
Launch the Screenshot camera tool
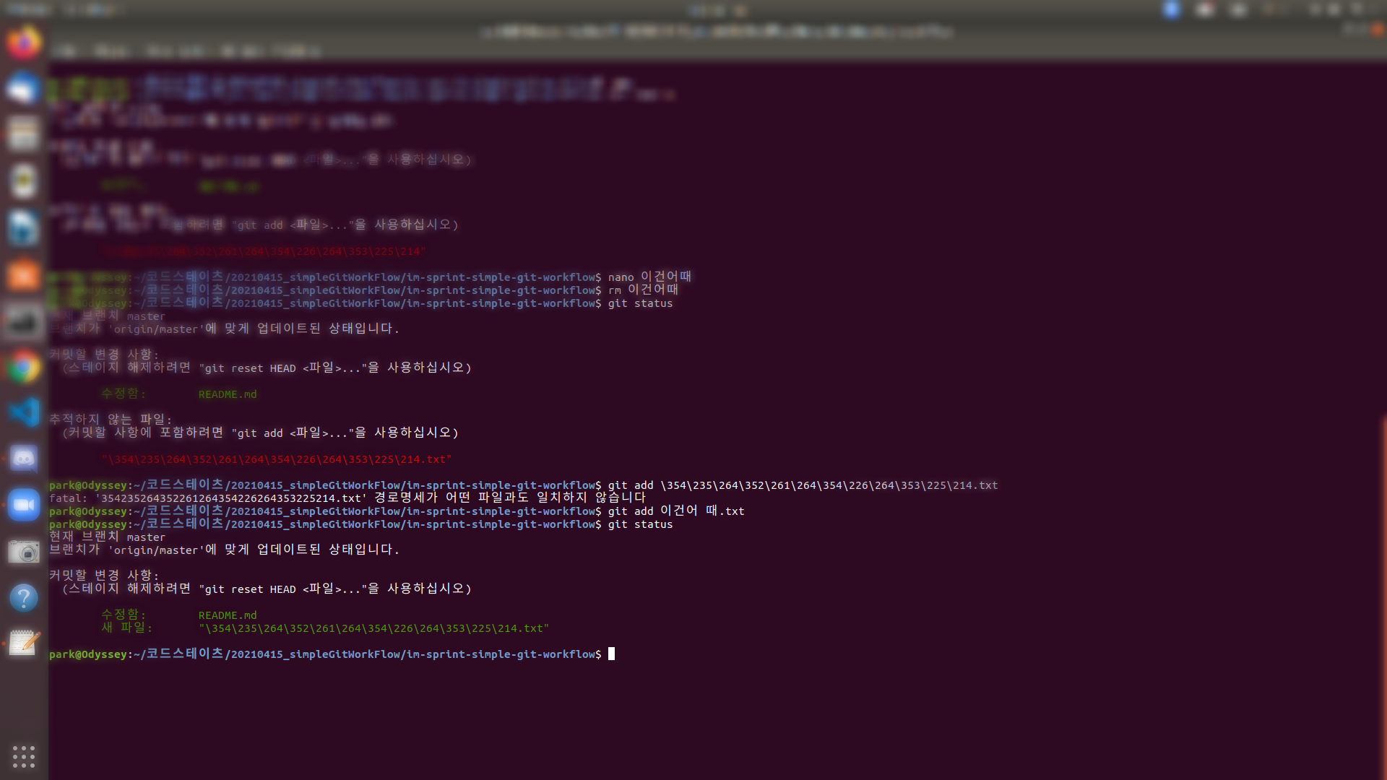pos(24,552)
